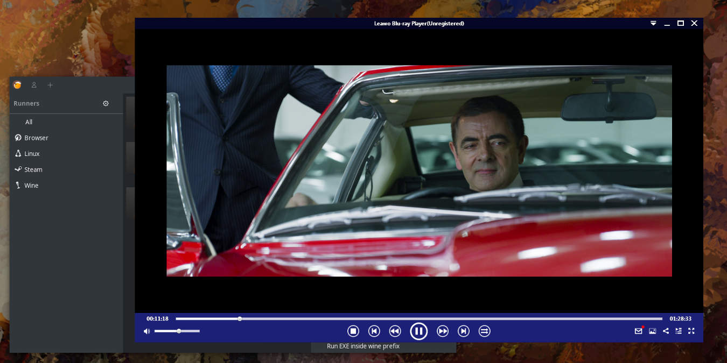This screenshot has height=363, width=727.
Task: Capture a snapshot of the video frame
Action: pos(652,331)
